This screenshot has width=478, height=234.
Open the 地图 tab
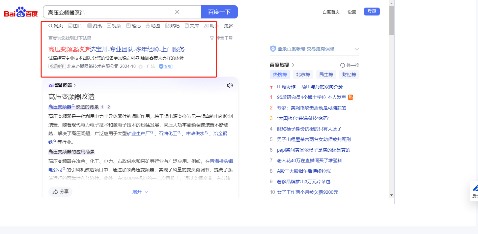tap(153, 26)
